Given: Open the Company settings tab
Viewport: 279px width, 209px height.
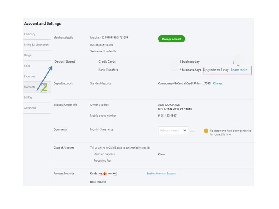Looking at the screenshot, I should point(30,34).
